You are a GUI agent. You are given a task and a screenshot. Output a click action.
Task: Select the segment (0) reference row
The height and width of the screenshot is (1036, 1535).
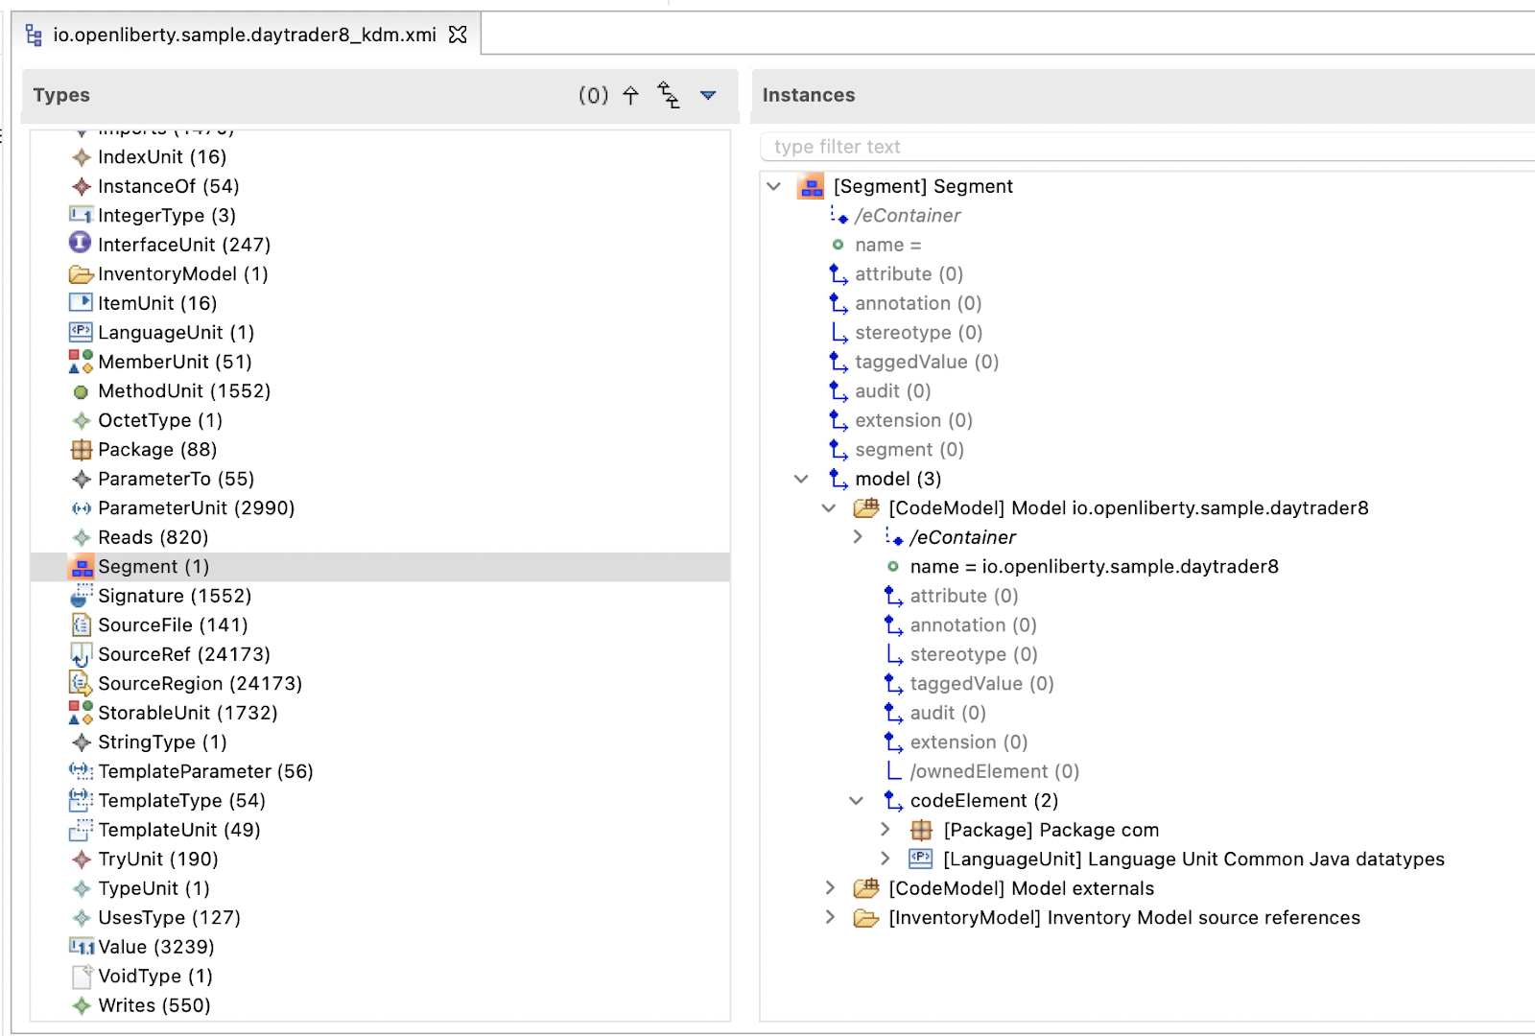click(909, 450)
